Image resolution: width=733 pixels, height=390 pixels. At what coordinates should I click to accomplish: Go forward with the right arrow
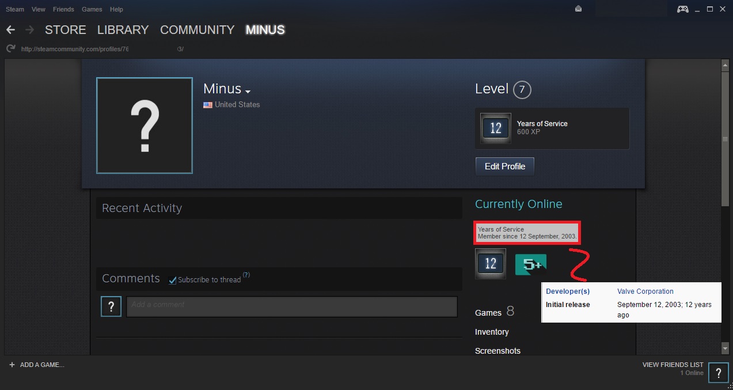pos(30,29)
